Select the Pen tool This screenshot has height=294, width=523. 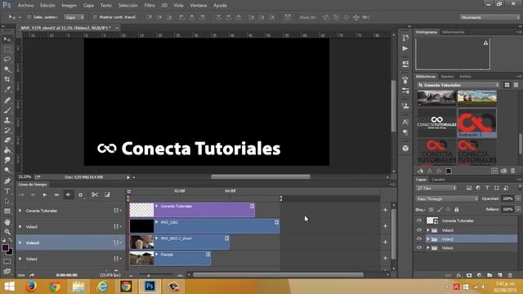(x=7, y=181)
